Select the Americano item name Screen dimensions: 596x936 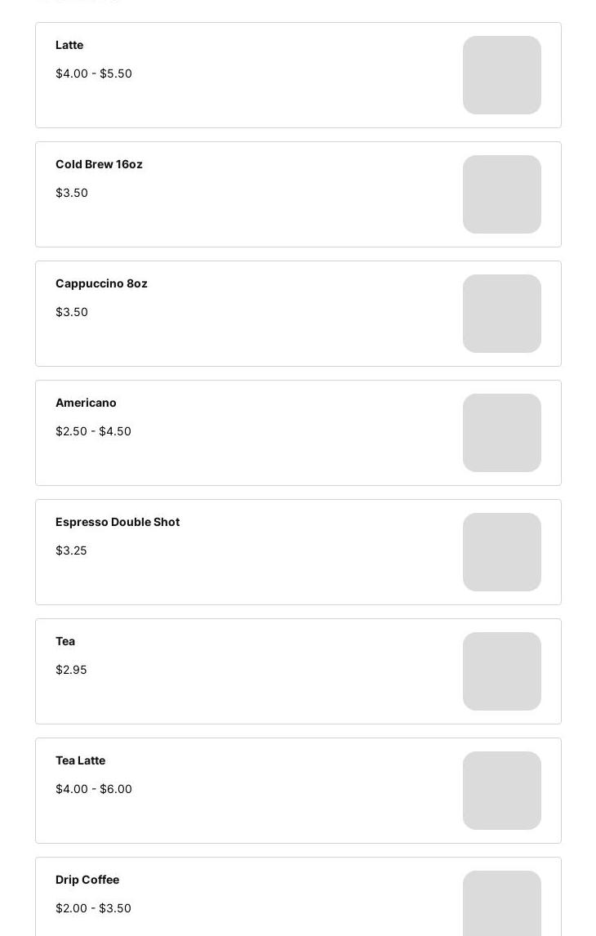pos(86,403)
